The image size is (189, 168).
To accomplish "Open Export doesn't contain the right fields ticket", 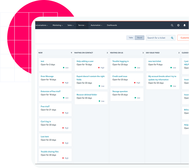I will (91, 78).
